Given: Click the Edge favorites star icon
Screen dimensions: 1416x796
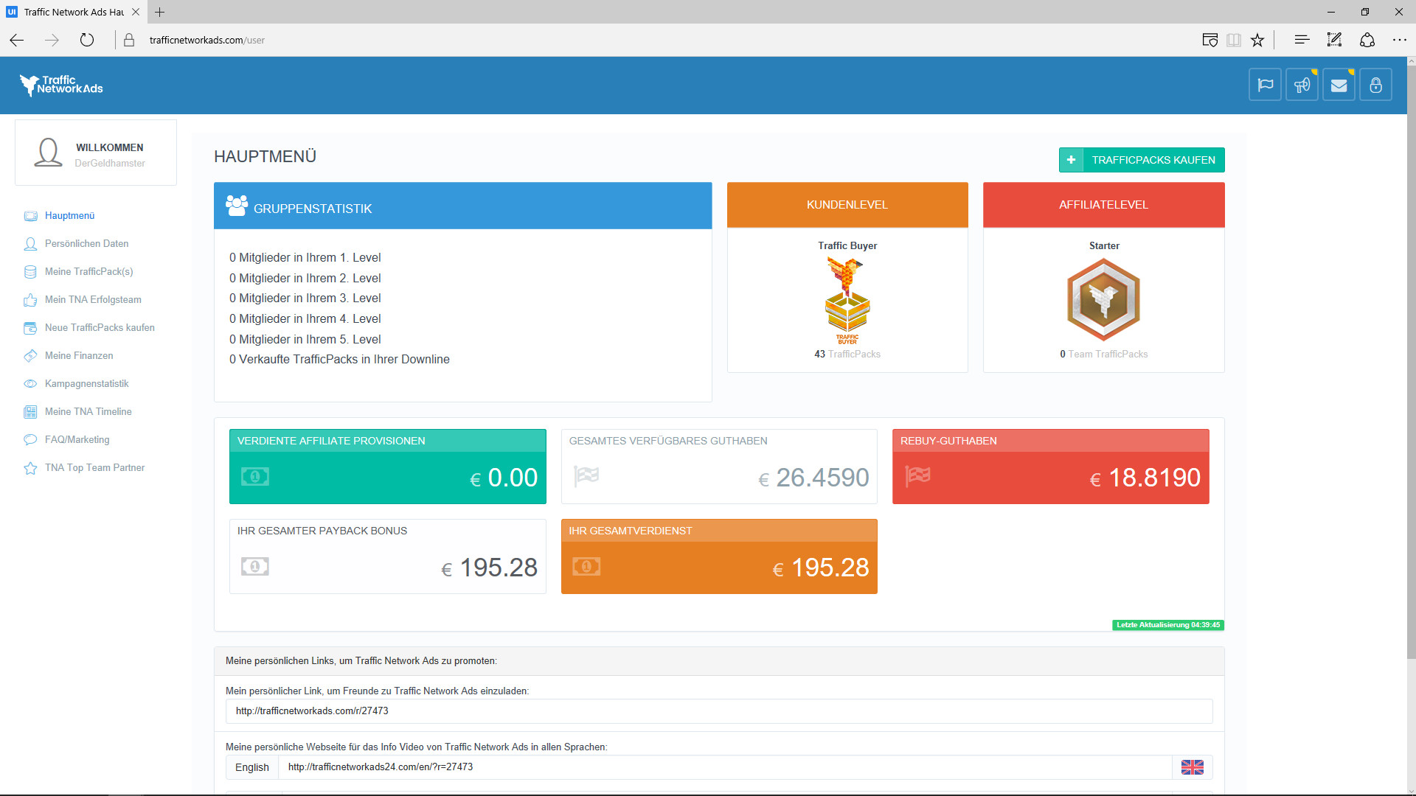Looking at the screenshot, I should [1257, 41].
